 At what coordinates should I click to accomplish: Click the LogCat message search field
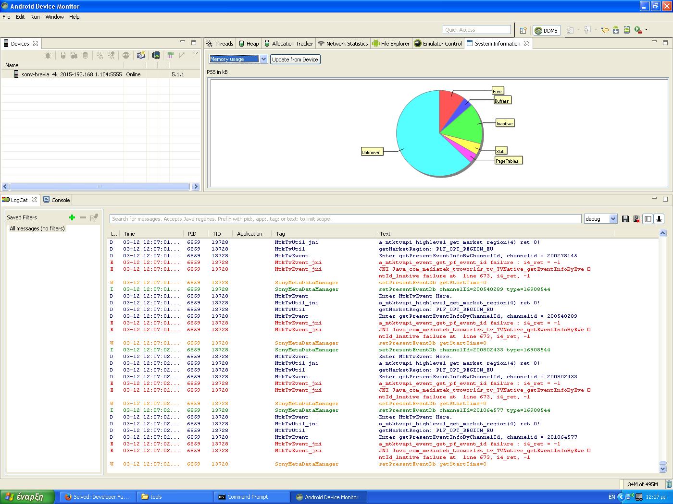click(345, 219)
